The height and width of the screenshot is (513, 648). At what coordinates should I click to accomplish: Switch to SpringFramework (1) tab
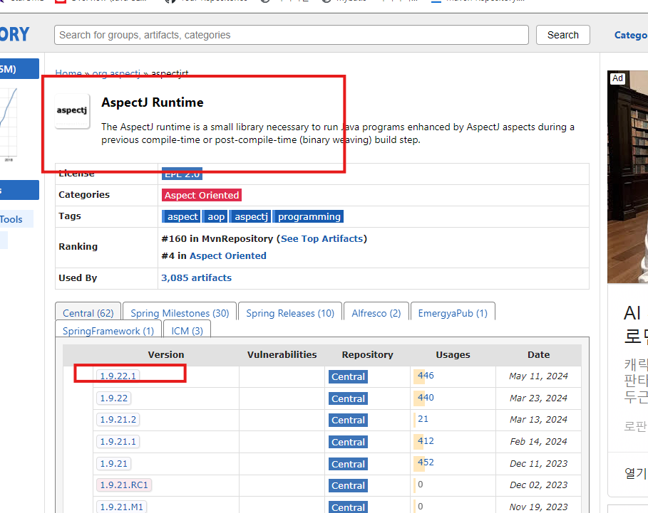[x=108, y=331]
